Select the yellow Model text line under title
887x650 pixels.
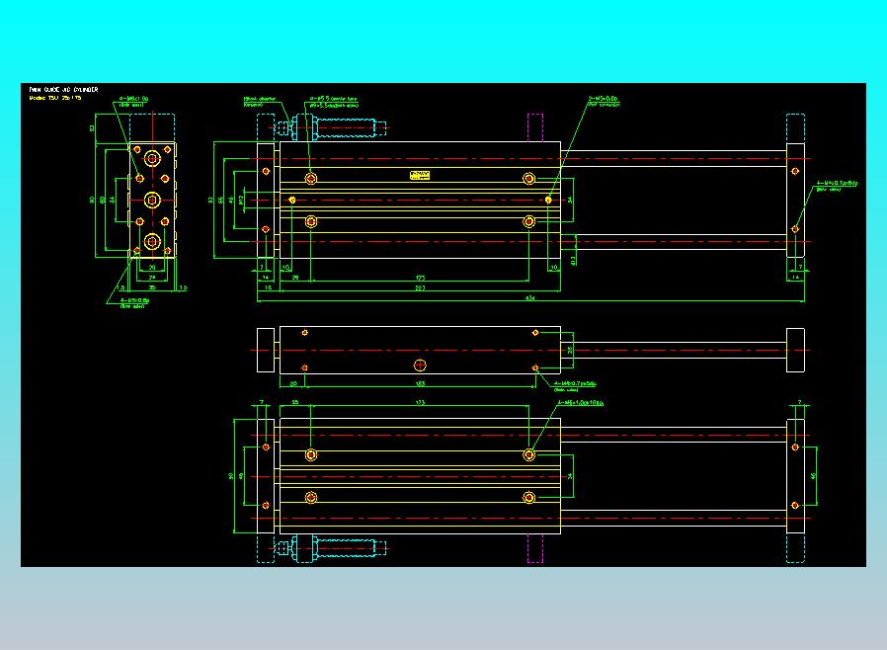pos(55,98)
